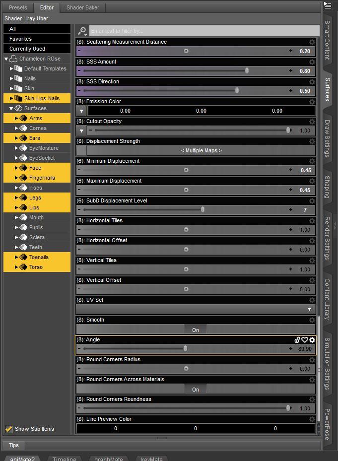338x461 pixels.
Task: Expand the Arms surface node
Action: (16, 118)
